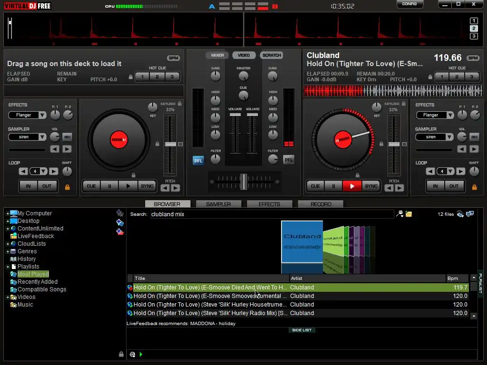Click the crossfader handle
The width and height of the screenshot is (487, 365).
point(244,182)
